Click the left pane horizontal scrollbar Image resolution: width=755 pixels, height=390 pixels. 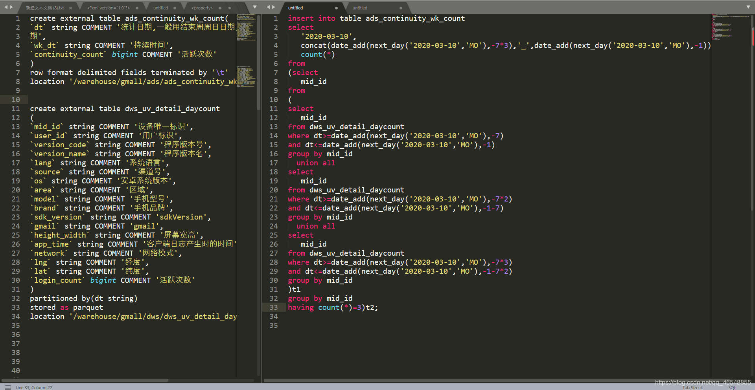[85, 380]
